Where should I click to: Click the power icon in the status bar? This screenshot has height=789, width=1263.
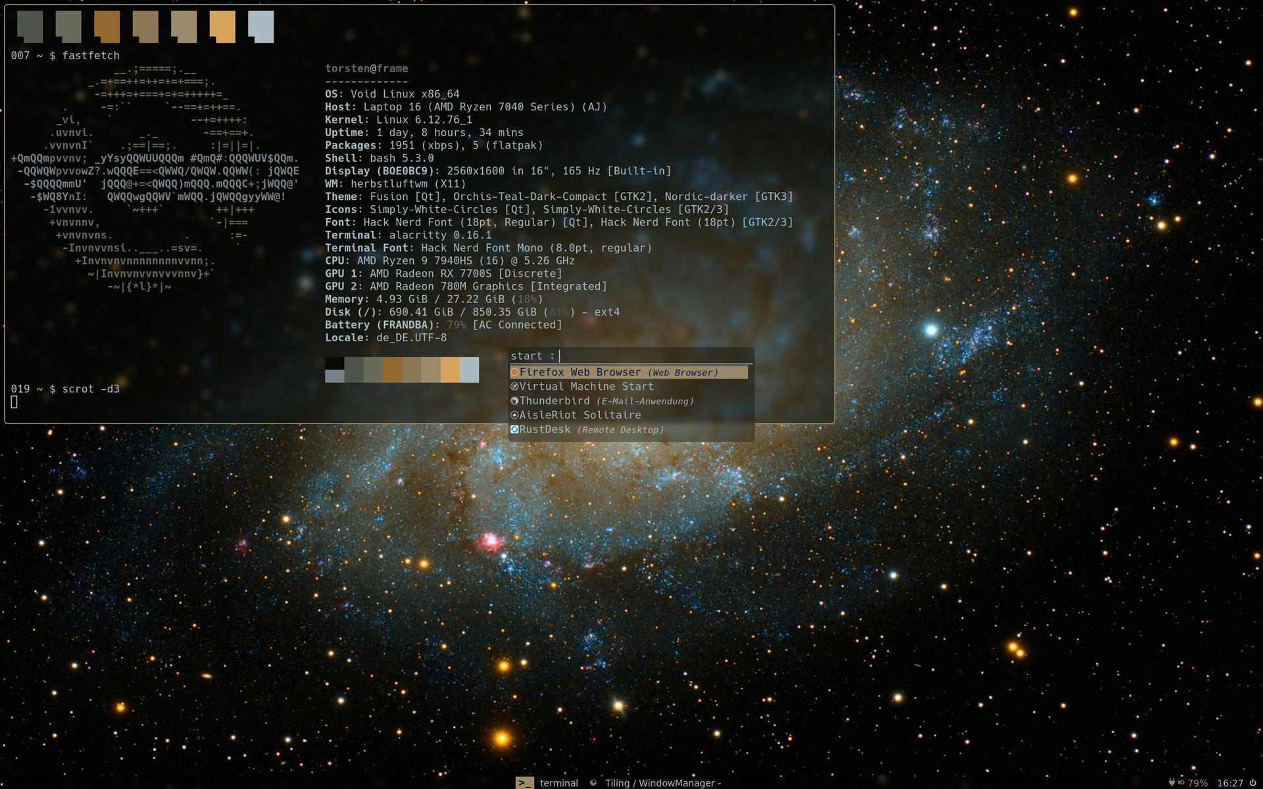[x=1252, y=782]
